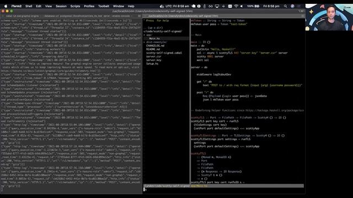Click the 'server = do' code line
The image size is (353, 198).
(x=199, y=67)
